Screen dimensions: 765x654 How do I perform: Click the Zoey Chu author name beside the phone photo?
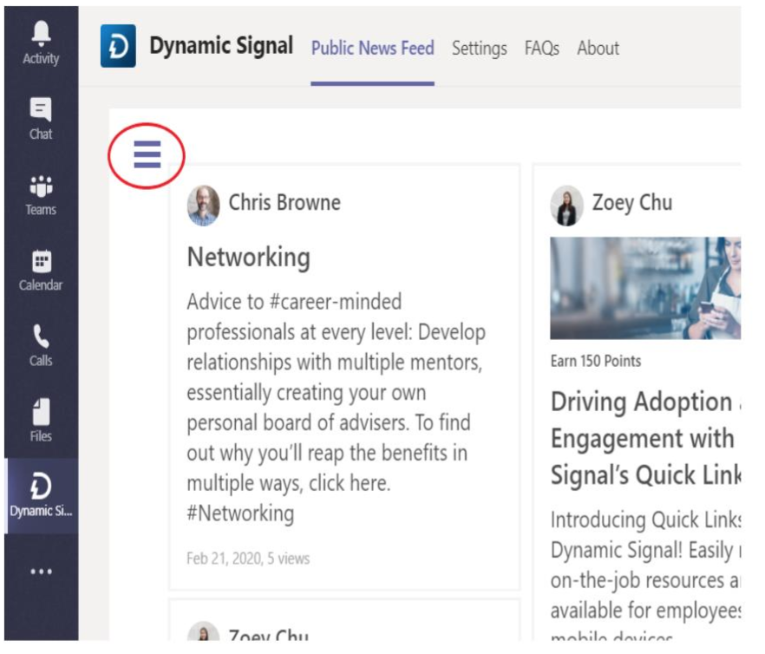click(632, 203)
